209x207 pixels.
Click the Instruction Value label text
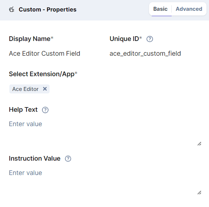(35, 158)
